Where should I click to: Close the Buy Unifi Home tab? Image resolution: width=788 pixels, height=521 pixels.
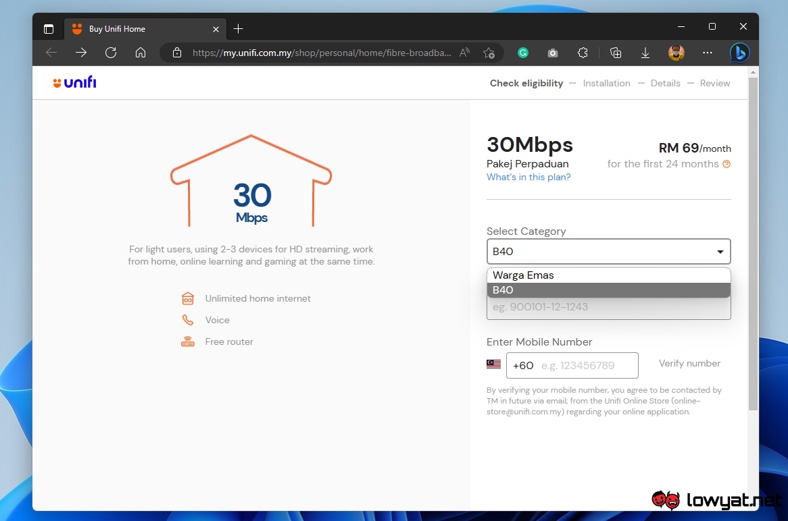point(216,29)
